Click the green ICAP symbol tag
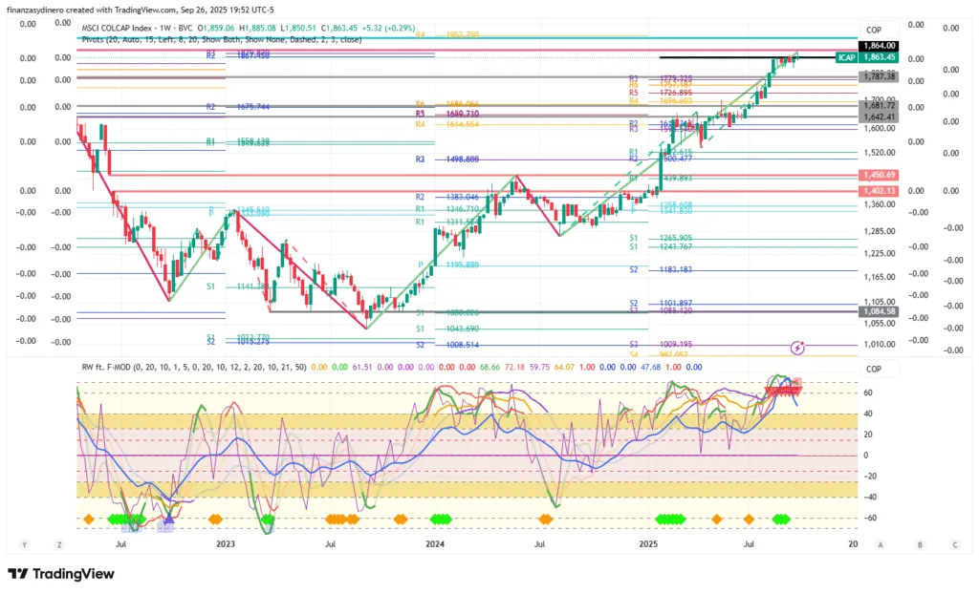Viewport: 979px width, 594px height. click(x=845, y=58)
